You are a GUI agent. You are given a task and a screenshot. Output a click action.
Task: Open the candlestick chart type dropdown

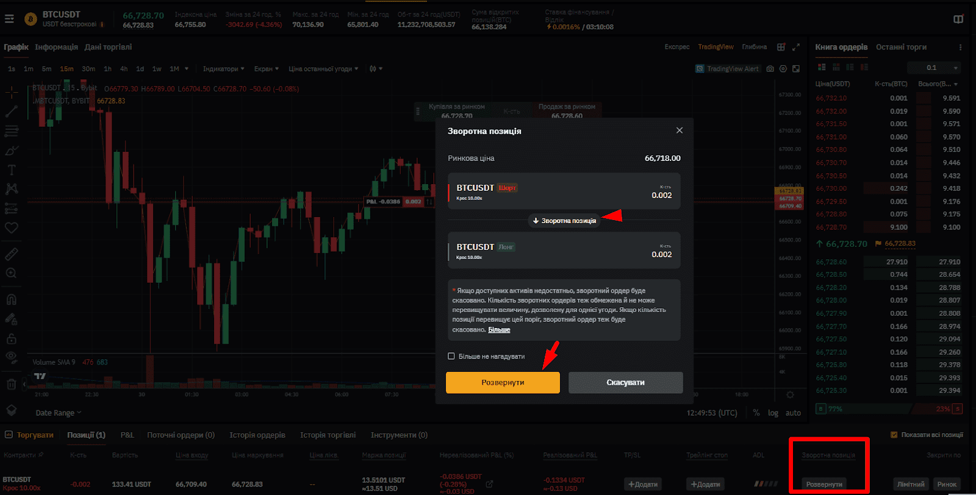click(376, 69)
